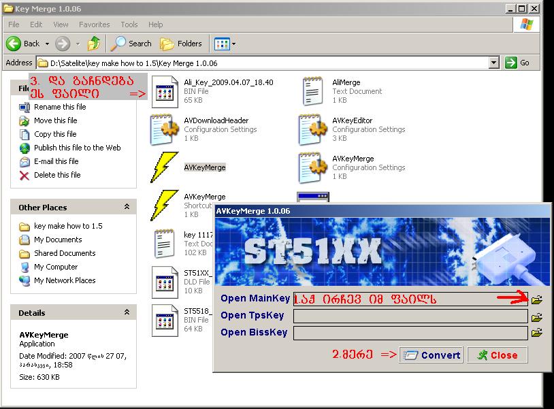Select the ST5518 BIN file icon
Image resolution: width=554 pixels, height=409 pixels.
[165, 321]
